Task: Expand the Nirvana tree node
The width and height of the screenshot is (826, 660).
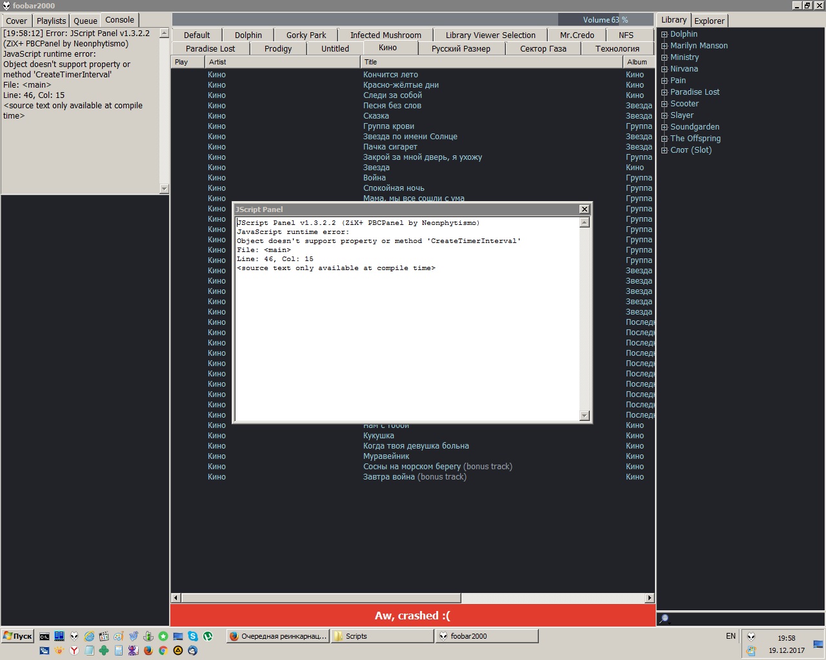Action: [x=665, y=69]
